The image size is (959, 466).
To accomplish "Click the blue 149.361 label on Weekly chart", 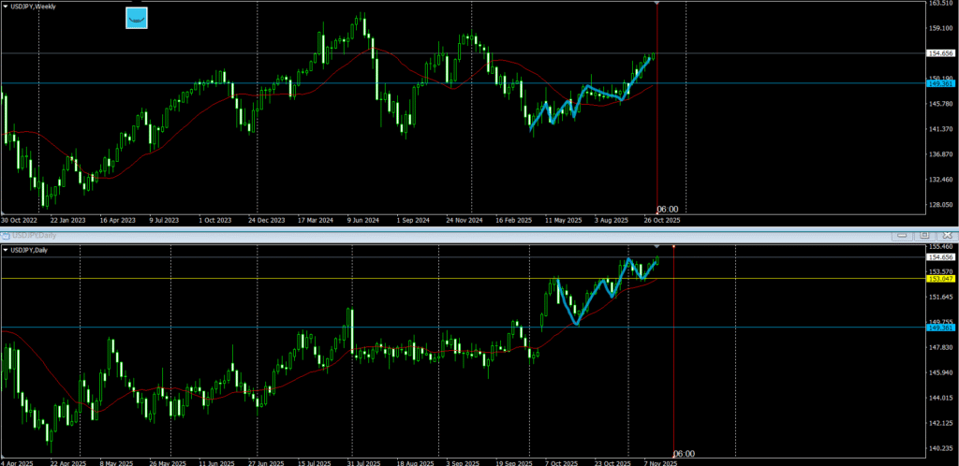I will coord(939,83).
